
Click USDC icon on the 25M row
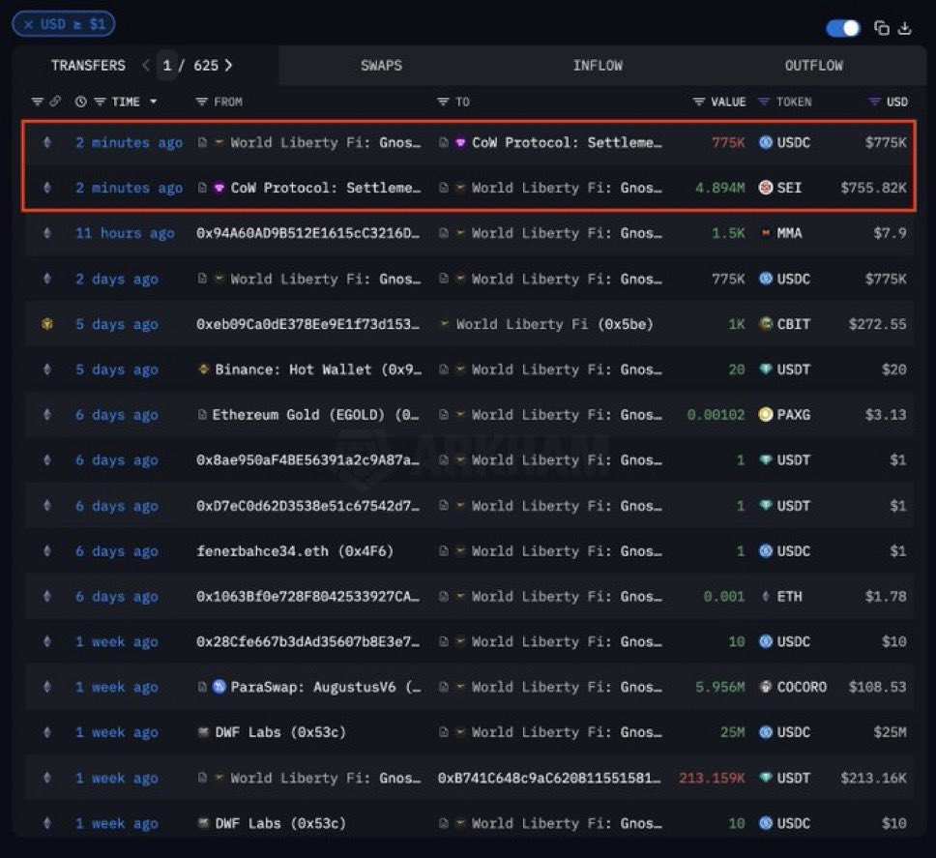pos(765,732)
